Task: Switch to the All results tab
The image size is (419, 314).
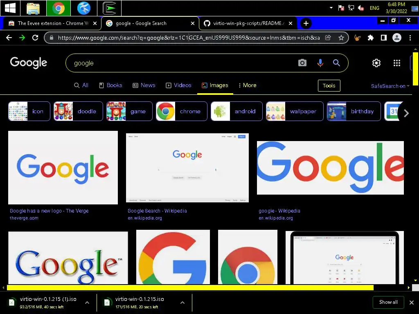Action: click(81, 85)
